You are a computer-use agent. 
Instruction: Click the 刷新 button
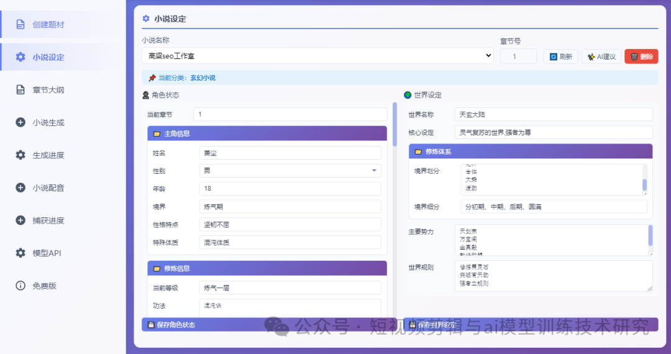[x=560, y=57]
